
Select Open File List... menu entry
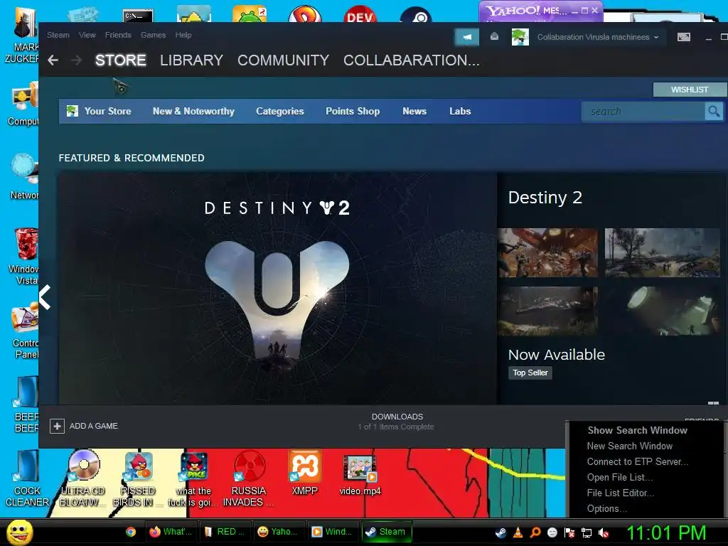point(620,478)
